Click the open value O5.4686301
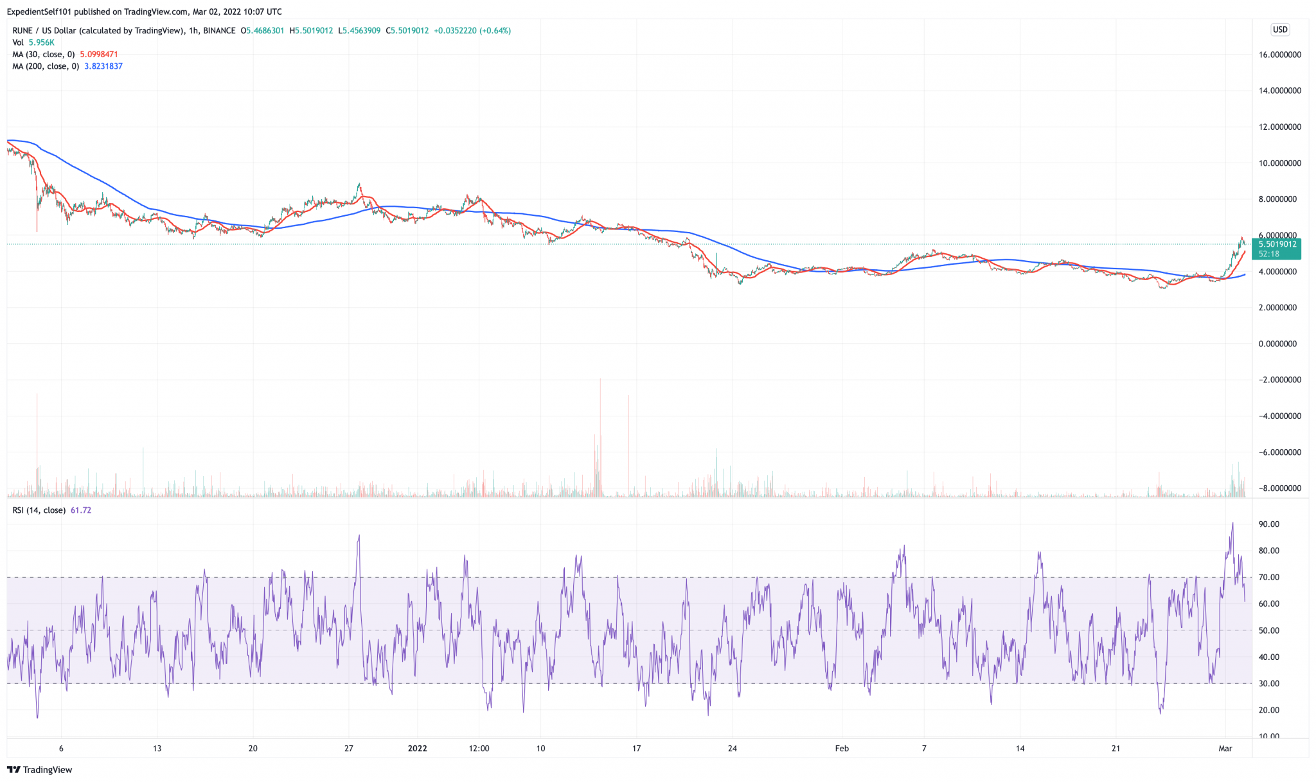The height and width of the screenshot is (782, 1316). 262,31
